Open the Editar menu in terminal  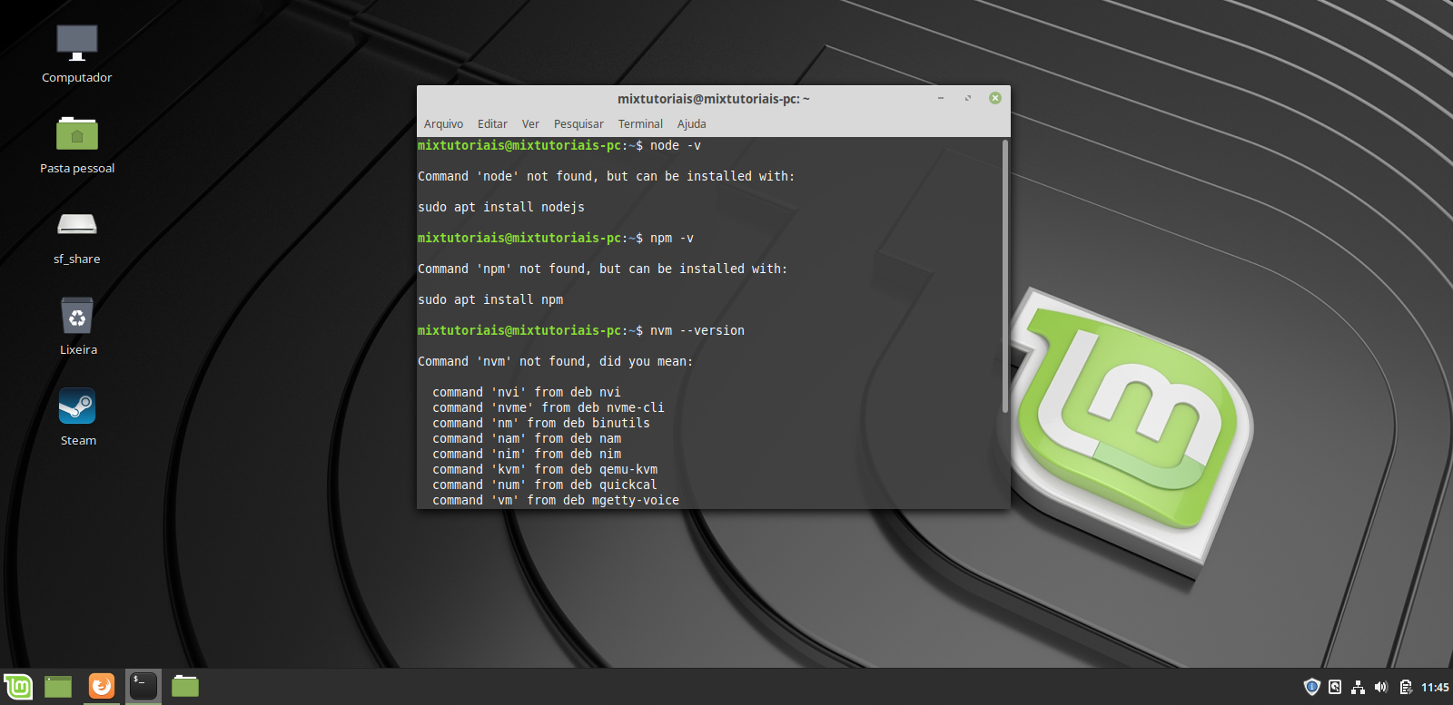[492, 124]
